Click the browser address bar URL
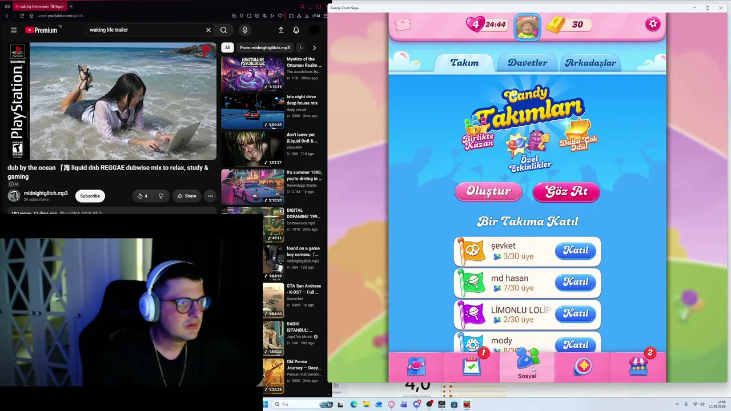Viewport: 731px width, 411px height. [60, 15]
